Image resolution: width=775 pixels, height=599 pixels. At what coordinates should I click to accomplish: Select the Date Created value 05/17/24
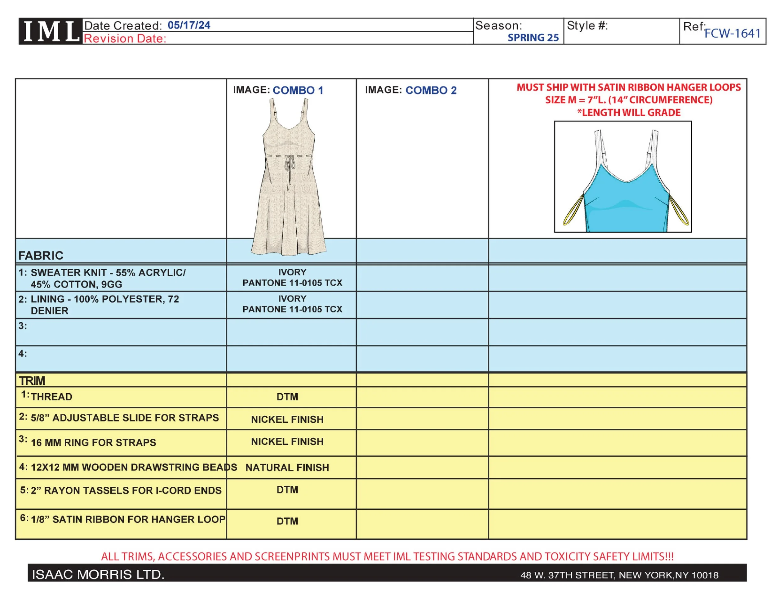click(189, 25)
